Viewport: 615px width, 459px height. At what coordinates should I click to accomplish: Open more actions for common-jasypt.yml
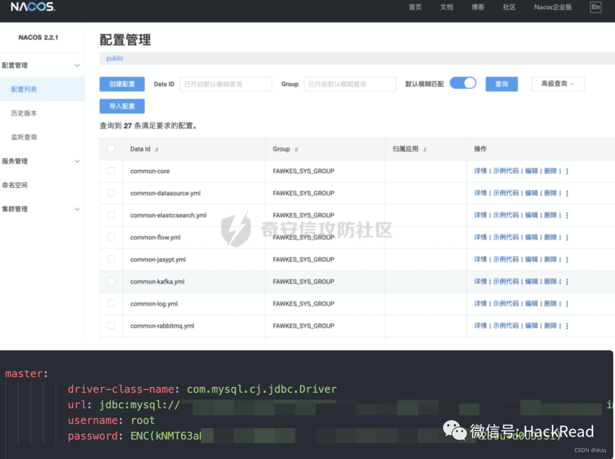pyautogui.click(x=567, y=260)
